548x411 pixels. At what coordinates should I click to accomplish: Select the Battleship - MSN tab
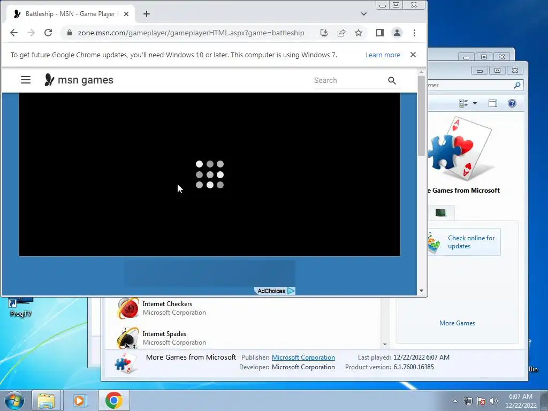pyautogui.click(x=71, y=14)
